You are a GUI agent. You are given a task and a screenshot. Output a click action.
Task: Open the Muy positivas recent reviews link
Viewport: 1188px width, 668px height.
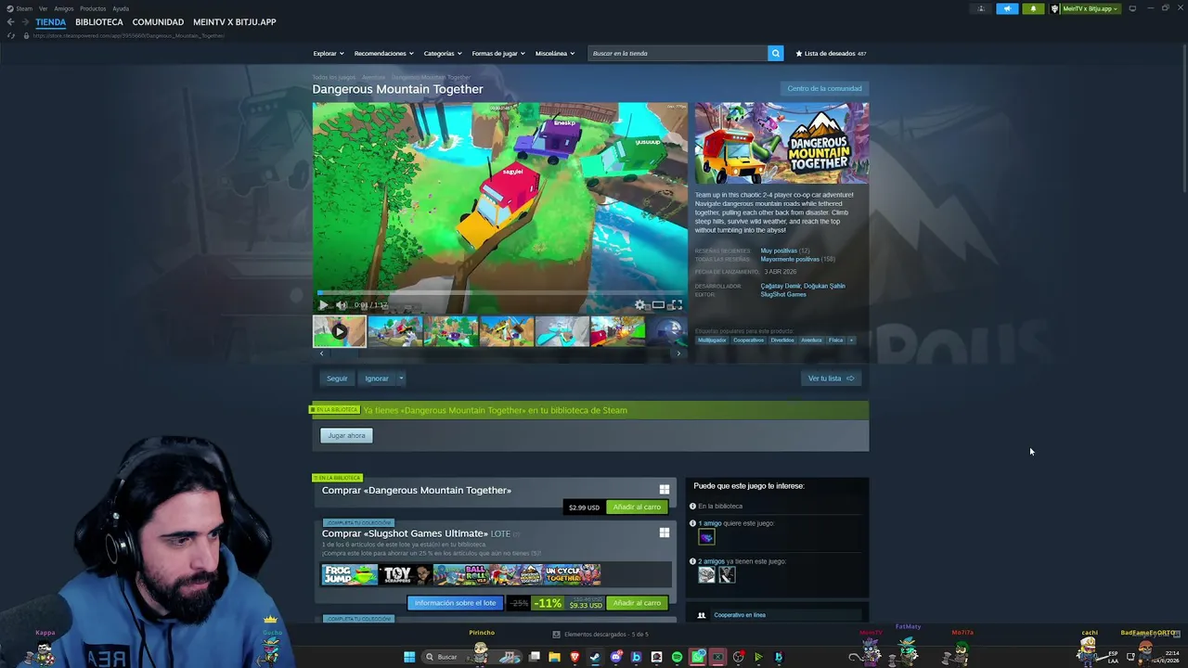tap(779, 250)
